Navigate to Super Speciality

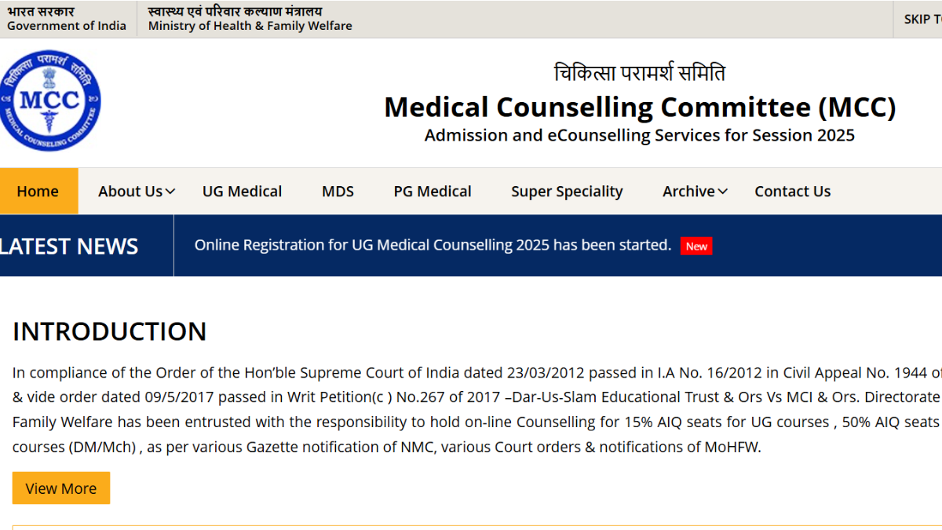tap(567, 192)
